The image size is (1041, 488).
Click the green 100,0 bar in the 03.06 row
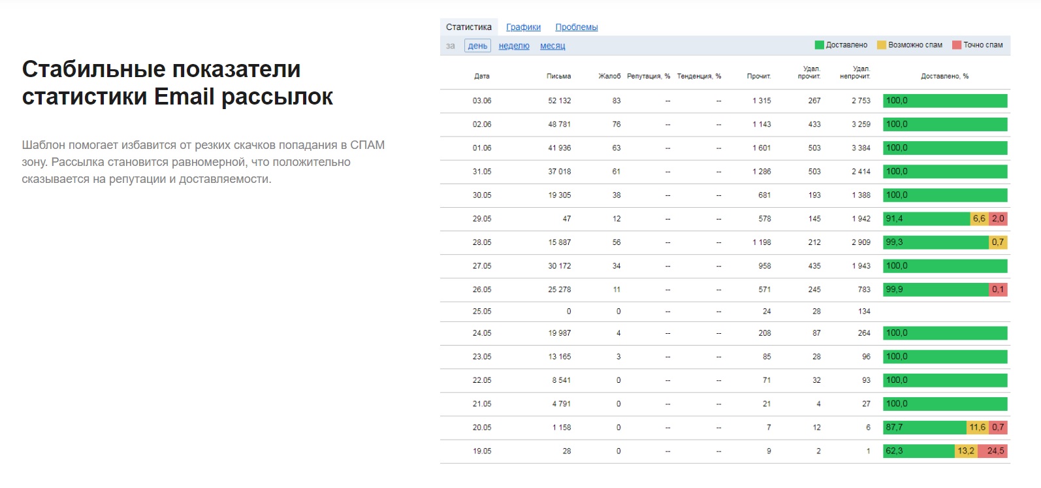pos(945,101)
